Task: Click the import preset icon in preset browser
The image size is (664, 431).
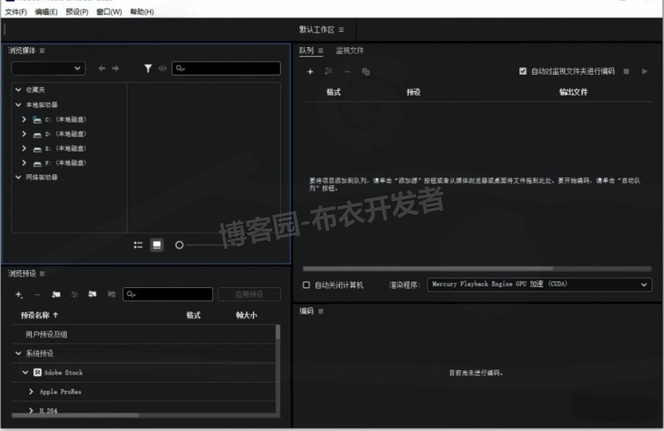Action: coord(93,294)
